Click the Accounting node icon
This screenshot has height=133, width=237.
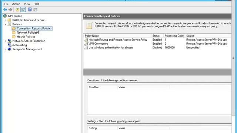tap(10, 45)
